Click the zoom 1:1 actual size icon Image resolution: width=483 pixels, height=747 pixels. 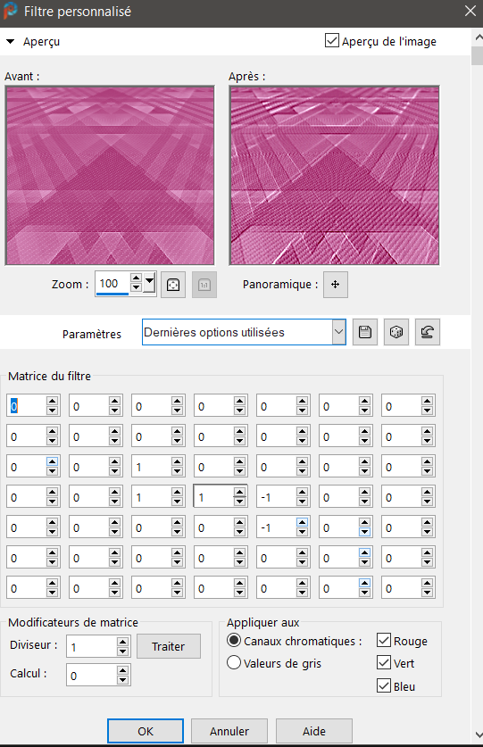coord(204,285)
